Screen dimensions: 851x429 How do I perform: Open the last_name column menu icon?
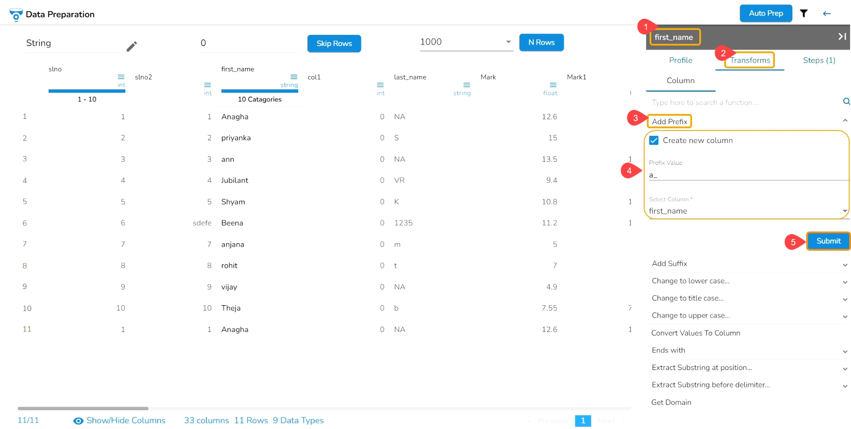click(x=466, y=85)
